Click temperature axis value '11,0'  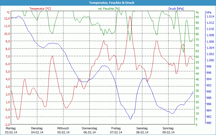(7, 26)
